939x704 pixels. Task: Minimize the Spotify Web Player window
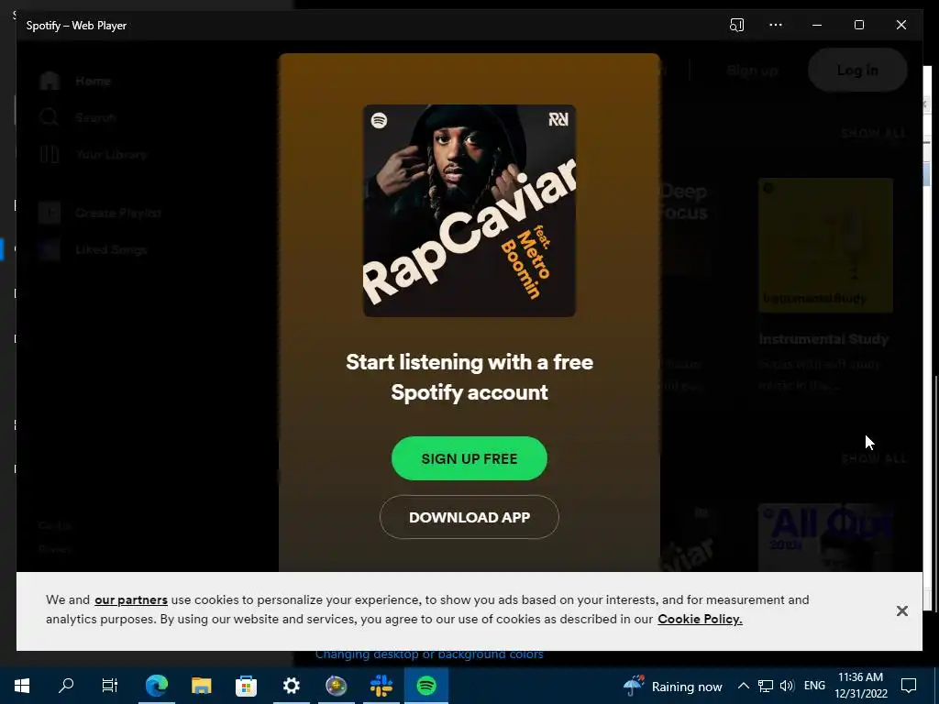pos(817,25)
